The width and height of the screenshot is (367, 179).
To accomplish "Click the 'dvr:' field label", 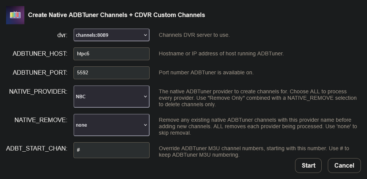I will click(62, 35).
